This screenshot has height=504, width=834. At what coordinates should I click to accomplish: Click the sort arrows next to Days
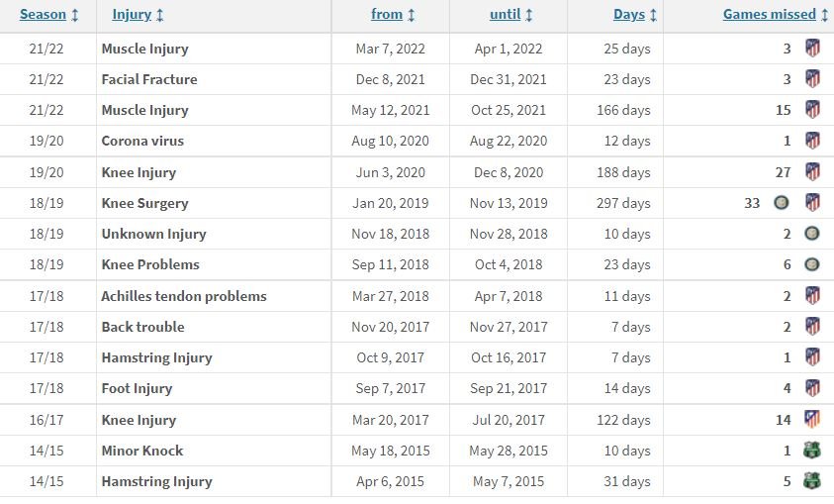coord(654,15)
